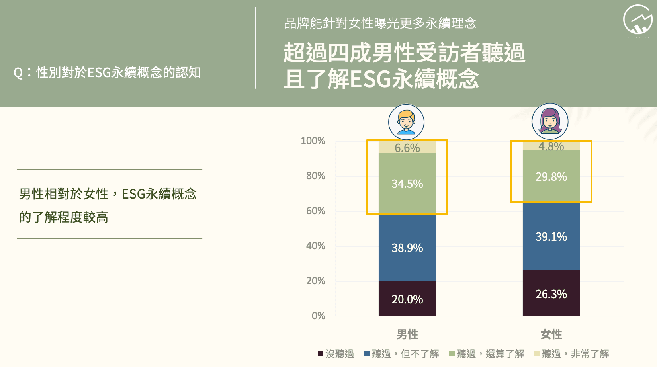Select the 沒聽過 legend color square
The image size is (657, 367).
pos(321,354)
